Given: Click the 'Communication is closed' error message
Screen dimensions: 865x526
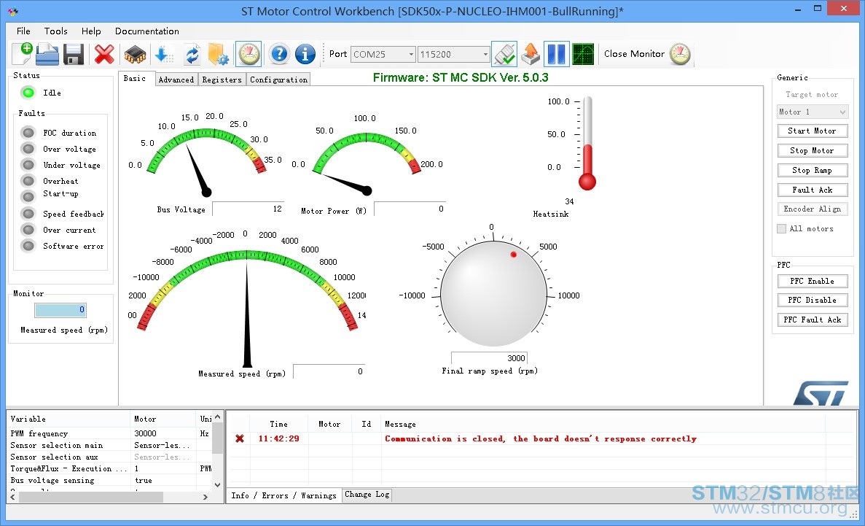Looking at the screenshot, I should pyautogui.click(x=541, y=438).
